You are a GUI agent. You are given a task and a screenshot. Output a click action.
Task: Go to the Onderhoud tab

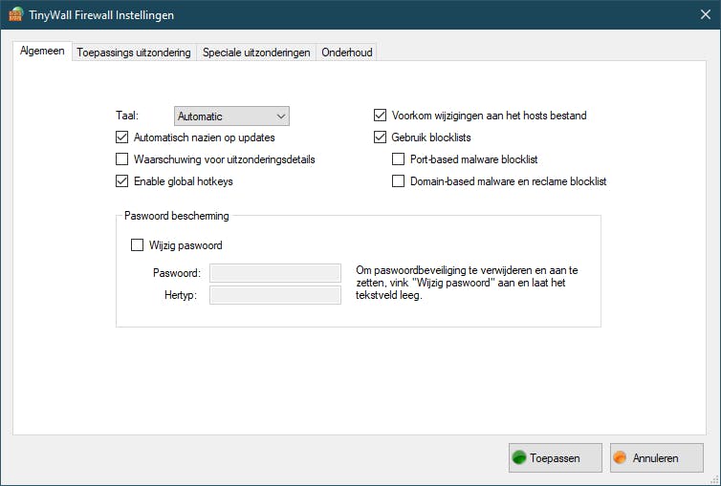pos(346,53)
